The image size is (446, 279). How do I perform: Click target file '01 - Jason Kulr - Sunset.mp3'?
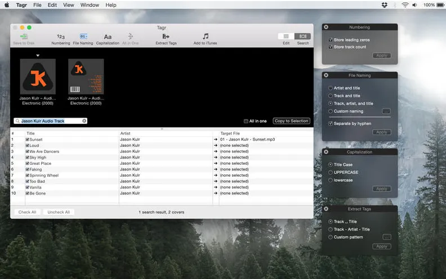tap(247, 139)
